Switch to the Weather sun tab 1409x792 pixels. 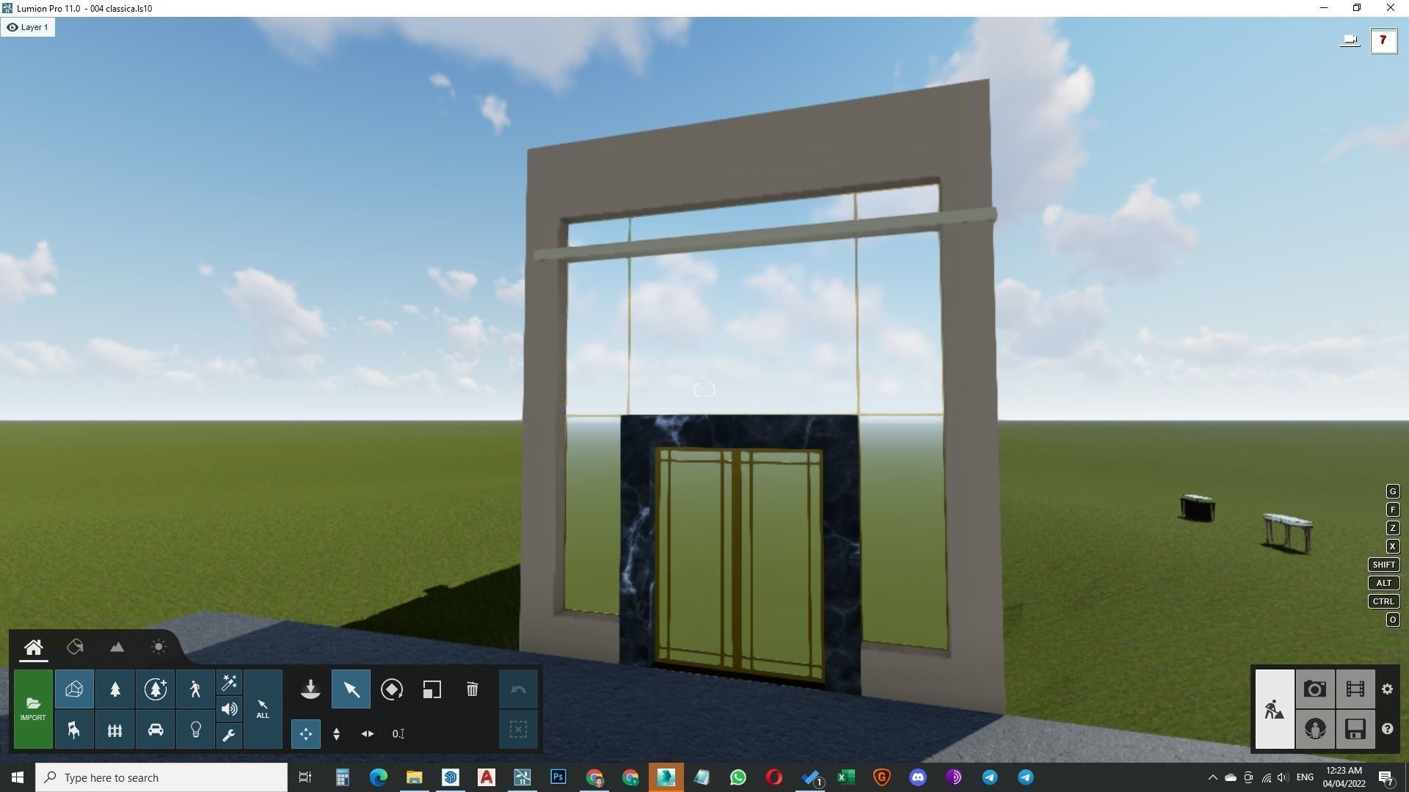click(159, 647)
